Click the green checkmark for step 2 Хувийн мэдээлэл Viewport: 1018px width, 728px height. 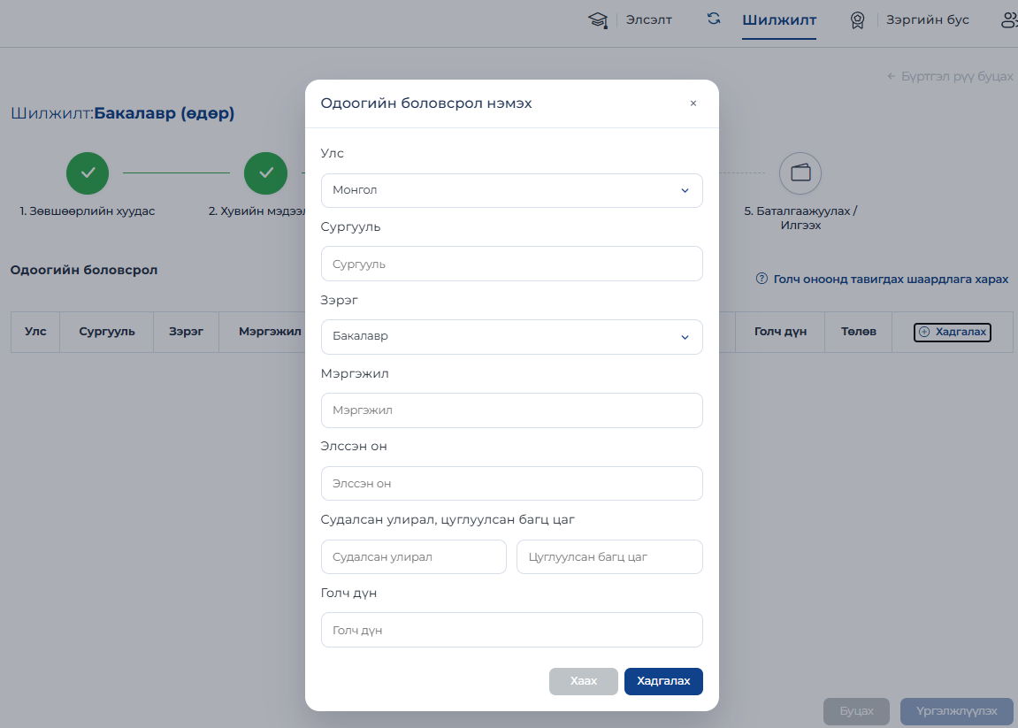[265, 173]
